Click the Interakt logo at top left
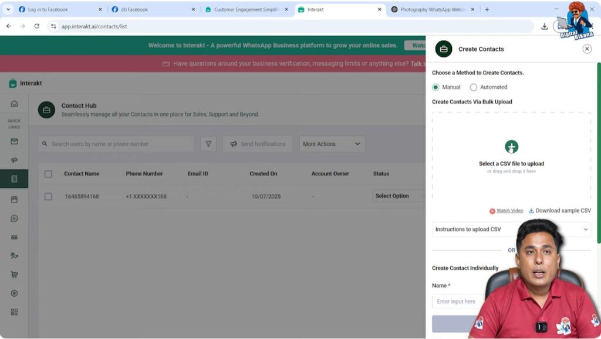This screenshot has width=601, height=339. pos(25,83)
